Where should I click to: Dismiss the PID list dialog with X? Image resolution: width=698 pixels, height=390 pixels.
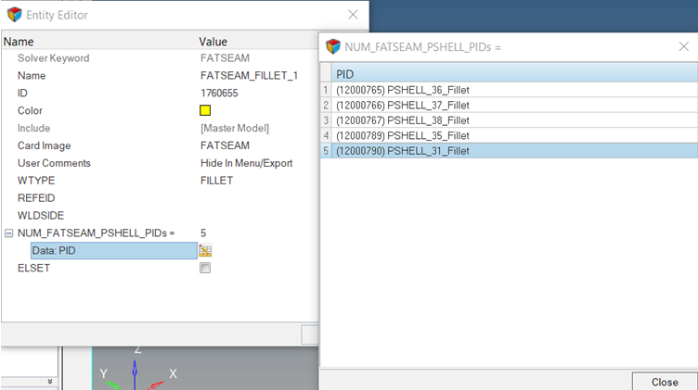683,46
